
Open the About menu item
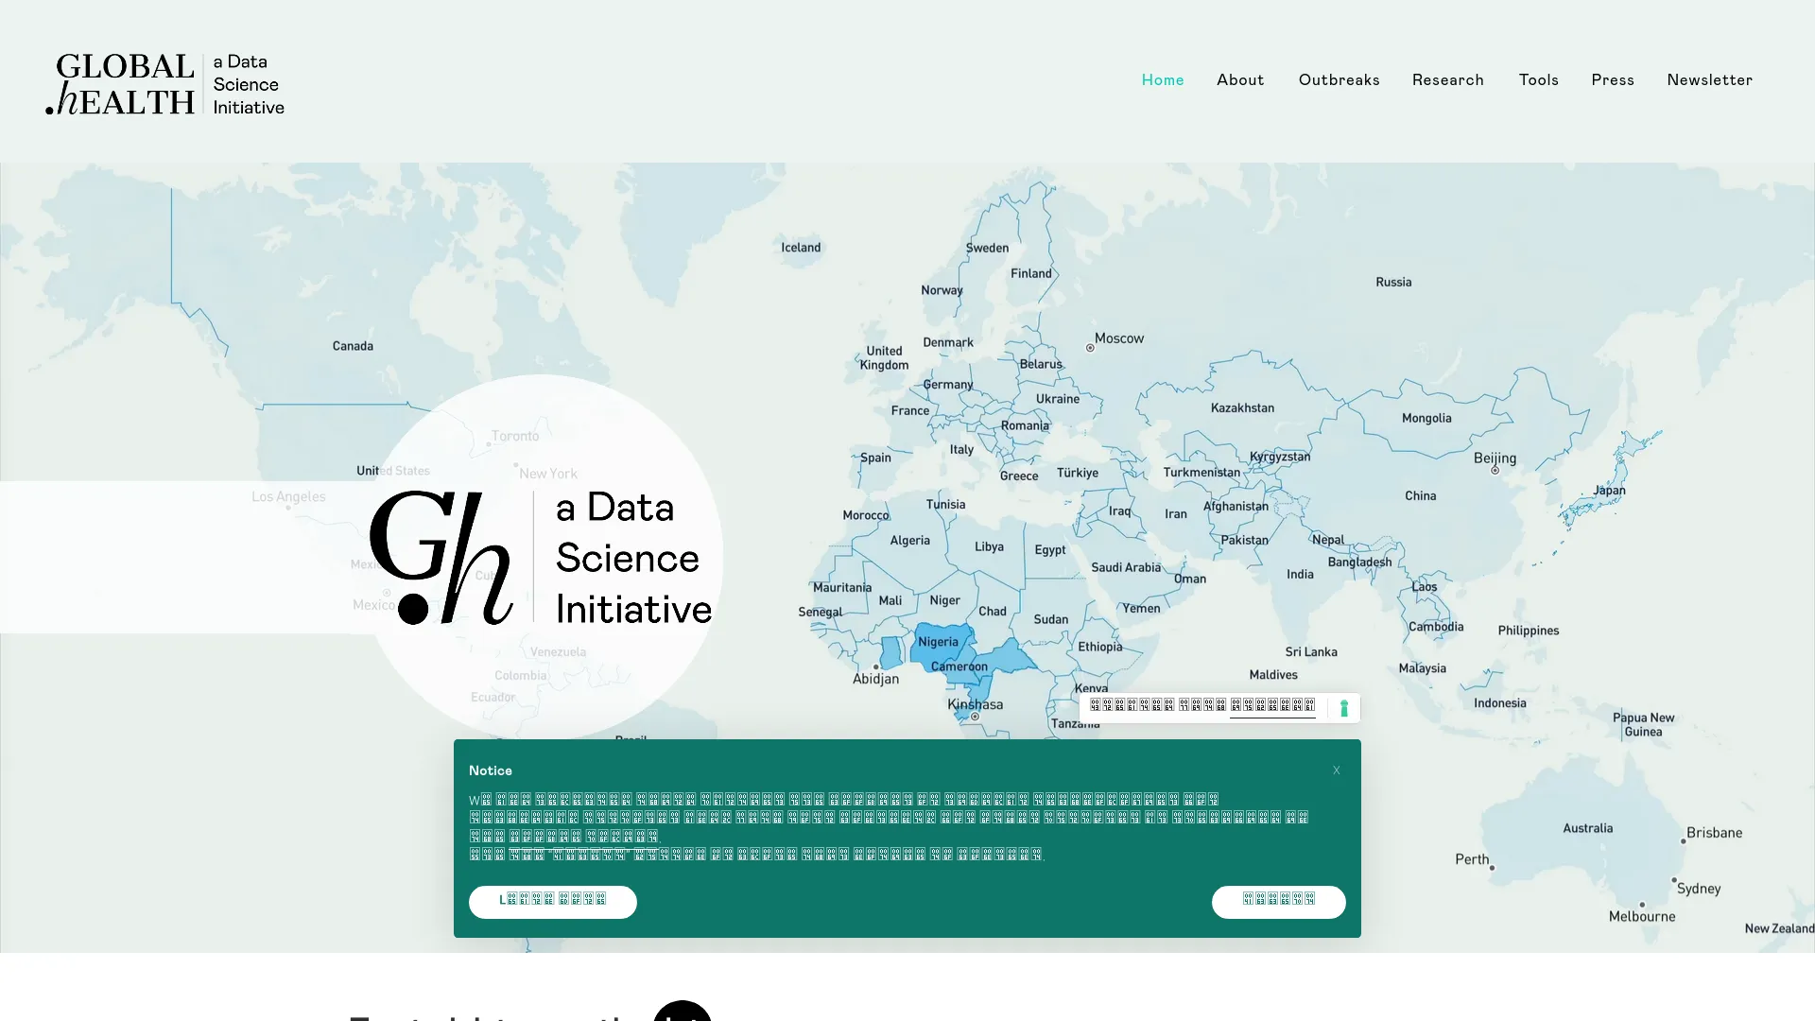pyautogui.click(x=1240, y=79)
